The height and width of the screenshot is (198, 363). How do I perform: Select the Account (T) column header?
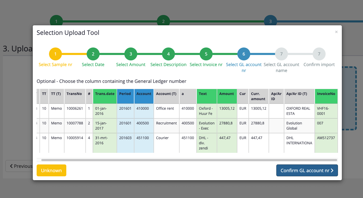point(166,94)
